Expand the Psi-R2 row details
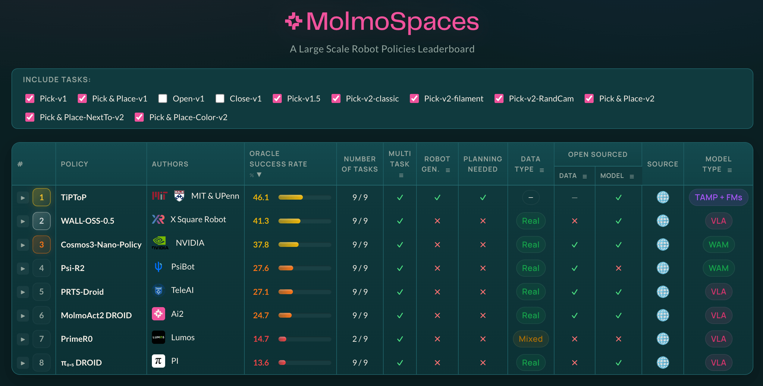 (x=23, y=268)
